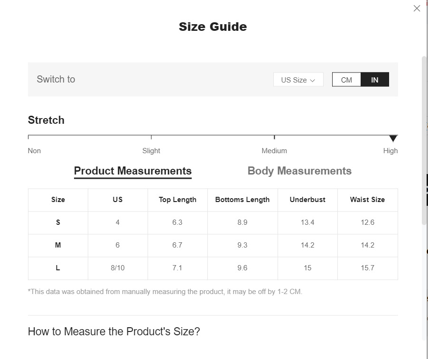Select the size S row label
Viewport: 428px width, 359px height.
pos(58,222)
